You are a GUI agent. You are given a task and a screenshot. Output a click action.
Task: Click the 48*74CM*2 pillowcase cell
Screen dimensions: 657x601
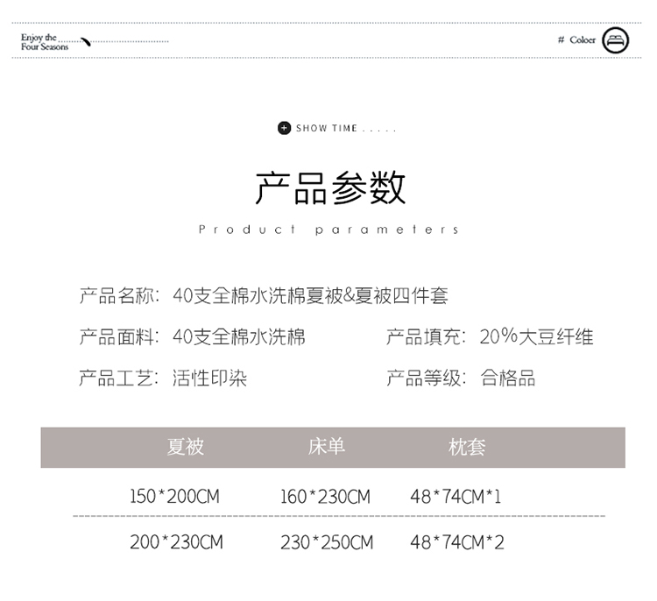coord(457,543)
